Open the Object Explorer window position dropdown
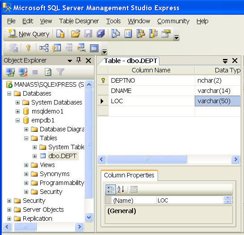Screen dimensions: 244x235 pyautogui.click(x=70, y=61)
